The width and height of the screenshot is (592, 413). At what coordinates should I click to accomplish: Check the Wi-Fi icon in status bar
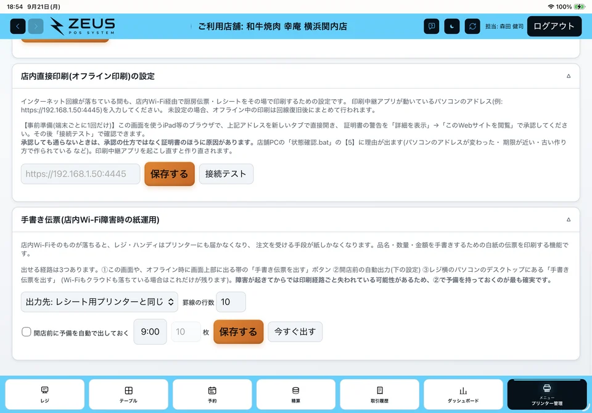click(551, 7)
